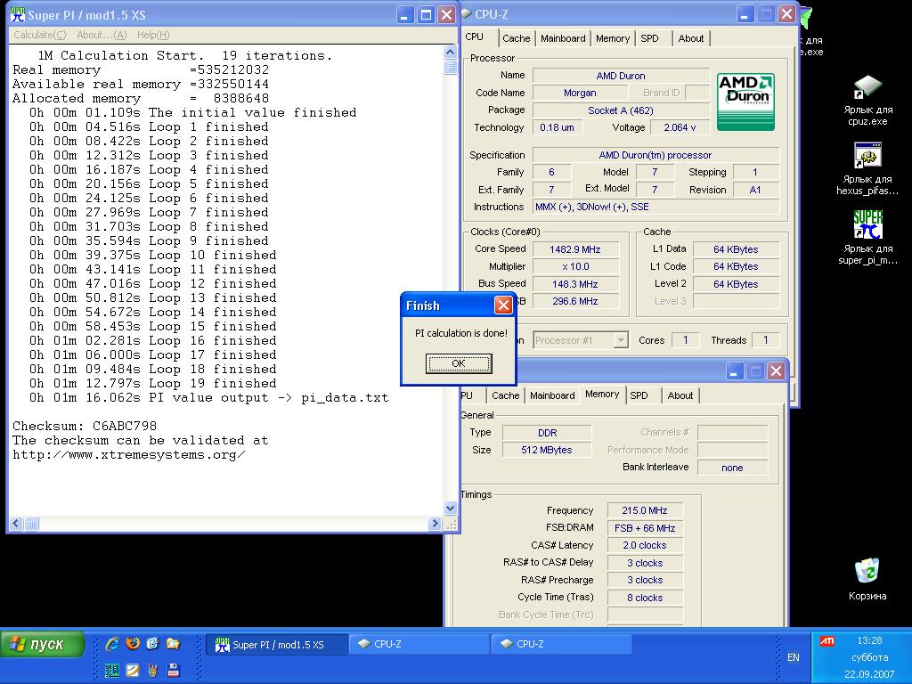Switch to SPD tab in lower CPU-Z
The height and width of the screenshot is (684, 912).
point(639,395)
